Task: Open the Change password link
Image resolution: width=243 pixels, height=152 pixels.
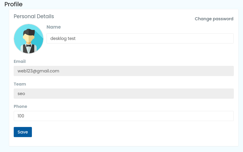Action: click(x=214, y=19)
